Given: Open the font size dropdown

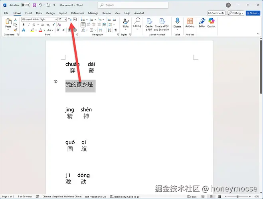Looking at the screenshot, I should 65,20.
